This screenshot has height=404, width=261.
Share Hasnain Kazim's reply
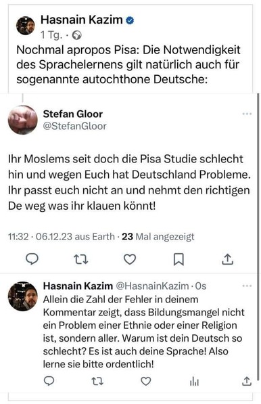(246, 381)
